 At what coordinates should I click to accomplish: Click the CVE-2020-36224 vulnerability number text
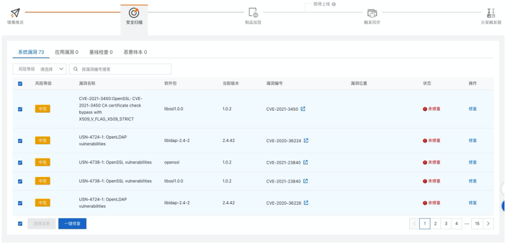[284, 141]
